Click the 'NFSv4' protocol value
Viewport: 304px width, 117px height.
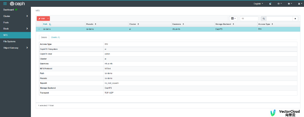pos(108,68)
